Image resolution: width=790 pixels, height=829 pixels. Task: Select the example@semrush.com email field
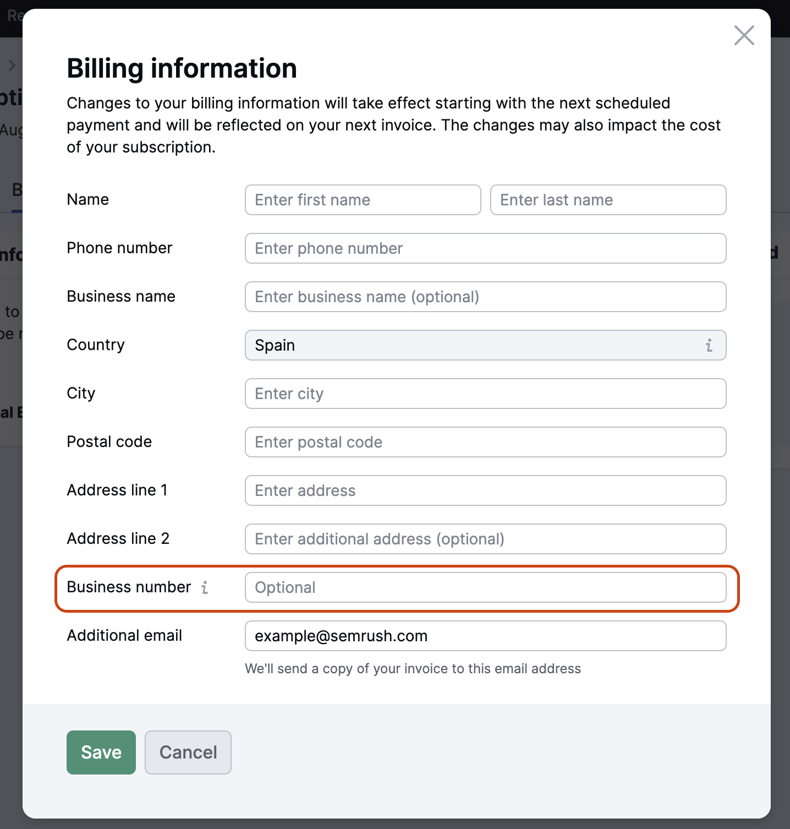point(485,636)
